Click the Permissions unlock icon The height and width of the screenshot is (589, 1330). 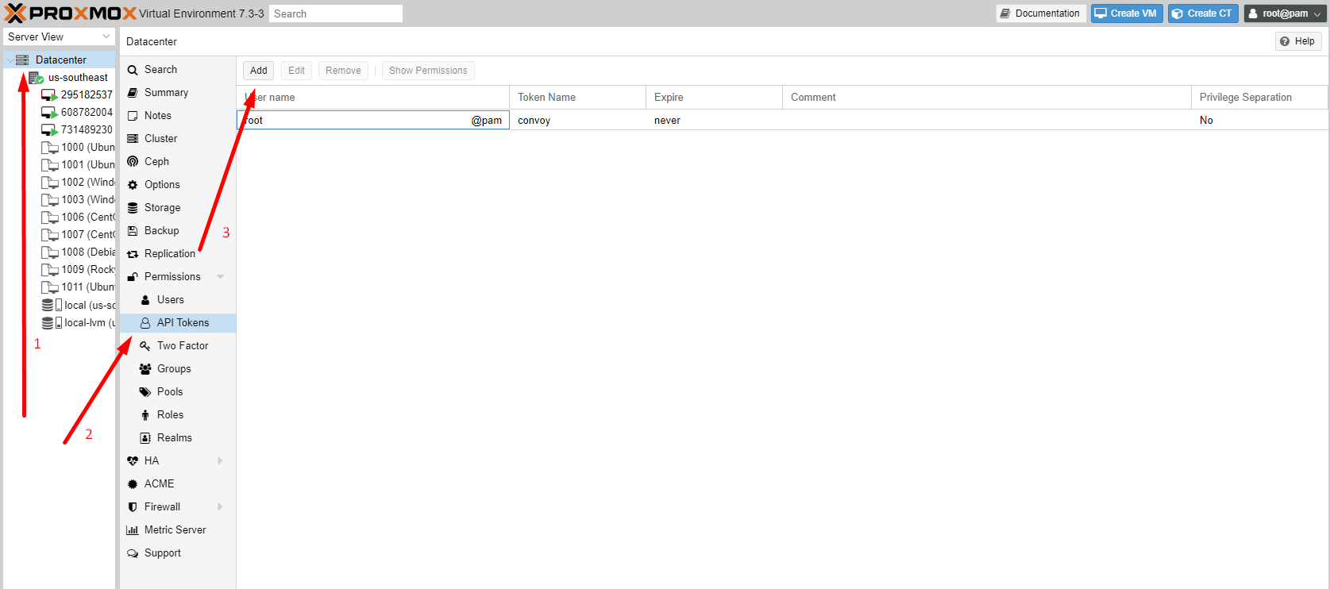pos(133,277)
